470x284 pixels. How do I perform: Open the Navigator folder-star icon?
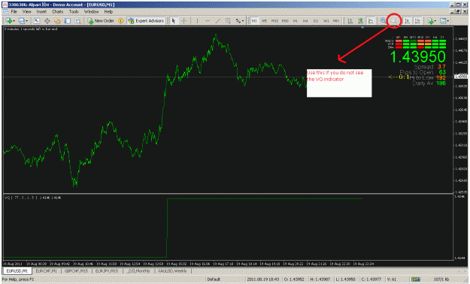tap(57, 21)
